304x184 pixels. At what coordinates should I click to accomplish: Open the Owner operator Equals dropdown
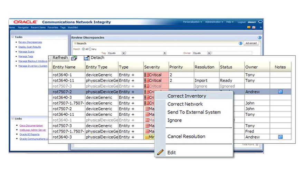click(x=202, y=53)
